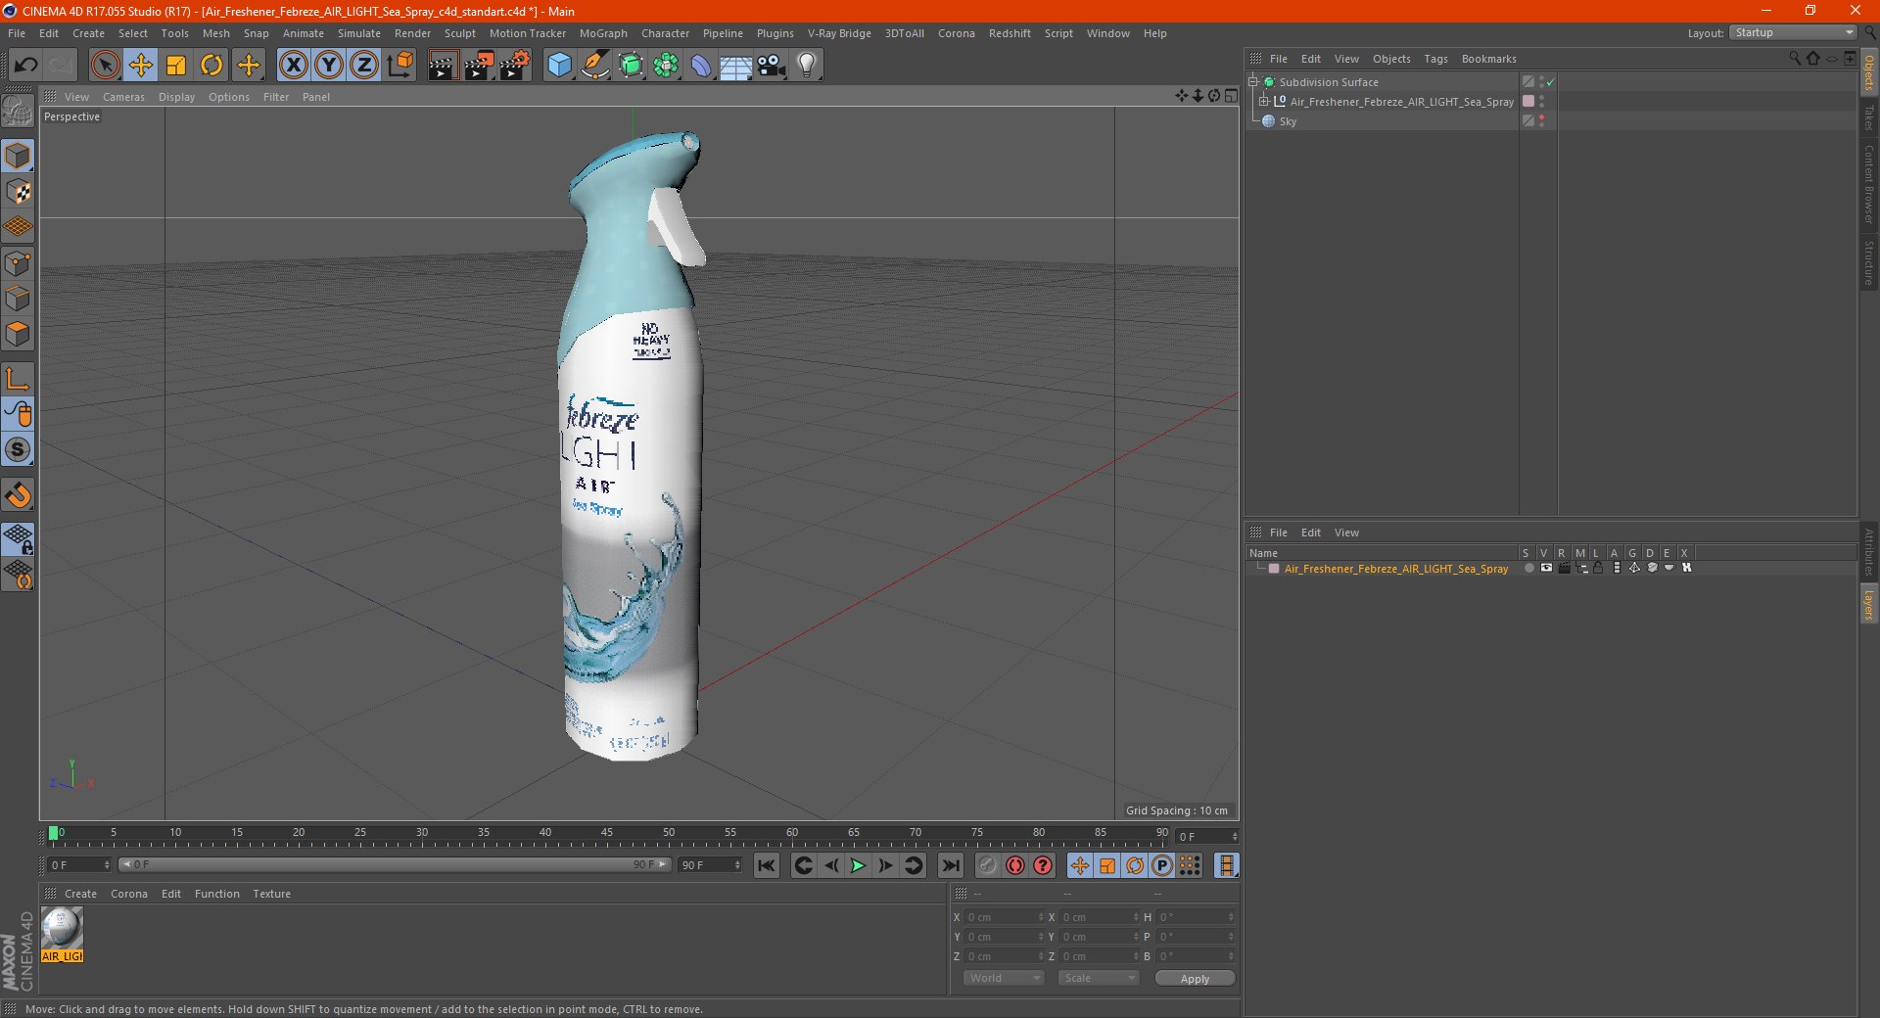The height and width of the screenshot is (1018, 1880).
Task: Open the timeline layout icon
Action: (1226, 865)
